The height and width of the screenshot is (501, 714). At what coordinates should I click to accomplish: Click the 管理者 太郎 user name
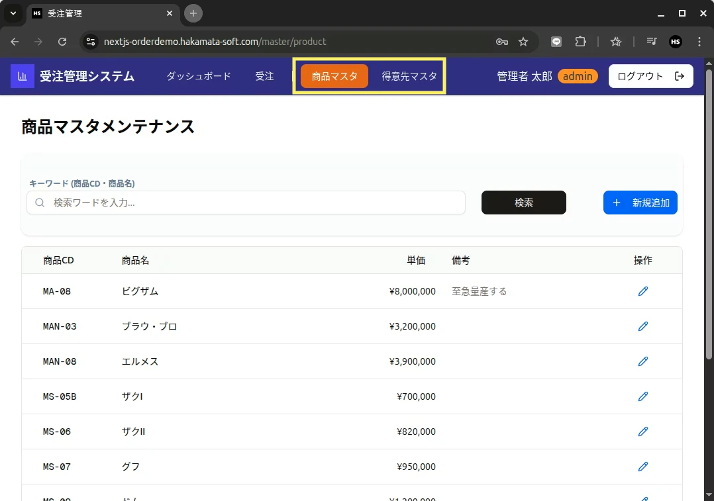coord(524,76)
